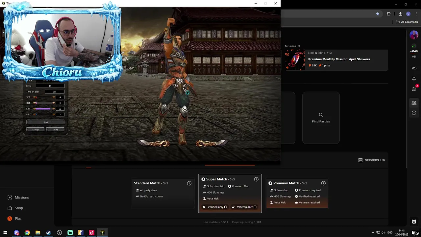Open Steam from taskbar
The width and height of the screenshot is (421, 237).
point(49,233)
